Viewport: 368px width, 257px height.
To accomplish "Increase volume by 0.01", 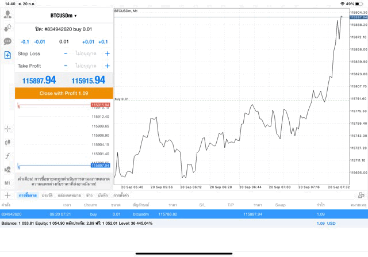I will click(88, 41).
